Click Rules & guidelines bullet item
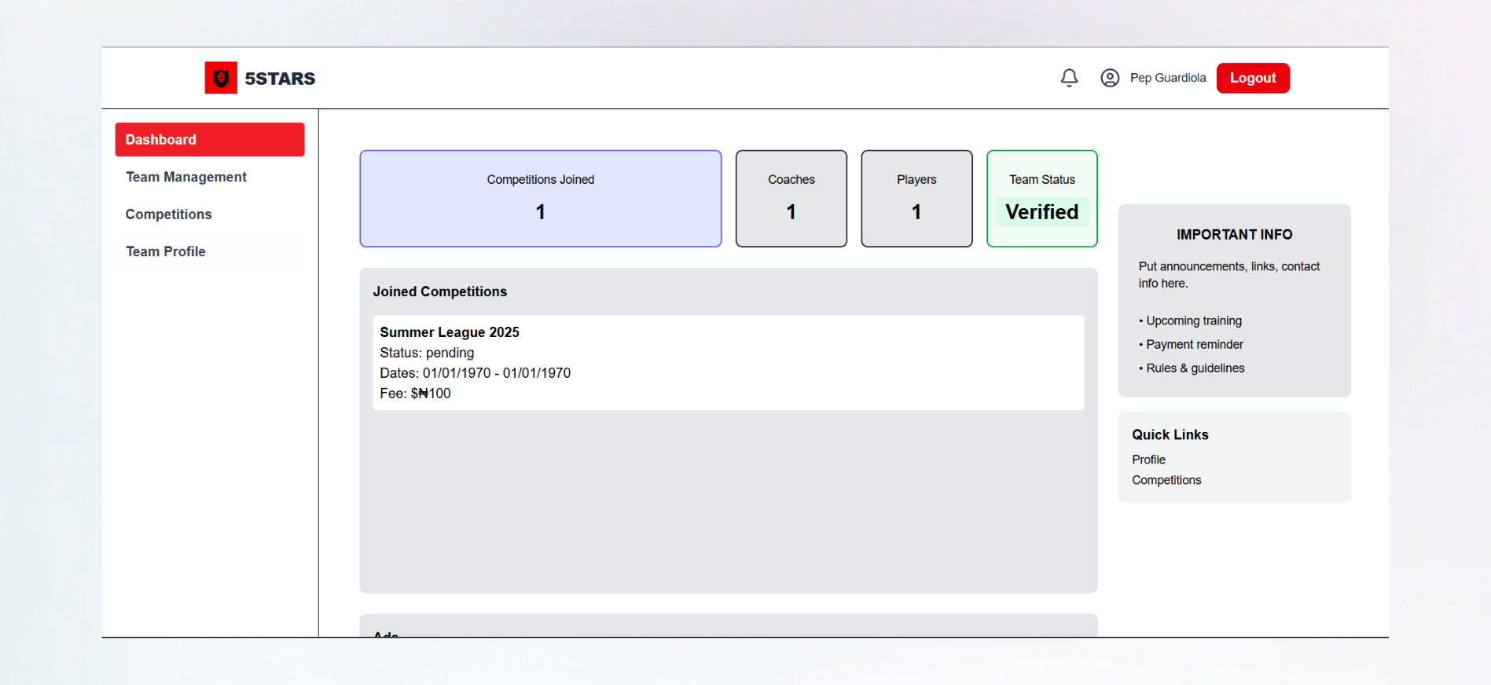This screenshot has height=685, width=1491. (x=1195, y=368)
